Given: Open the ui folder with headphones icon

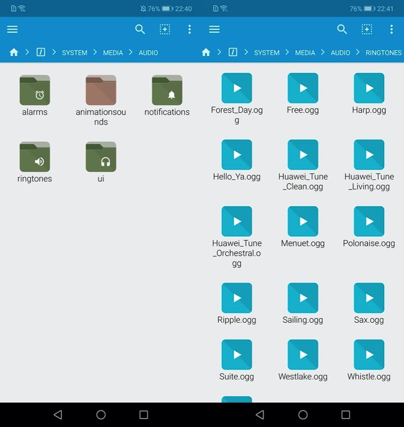Looking at the screenshot, I should [101, 157].
